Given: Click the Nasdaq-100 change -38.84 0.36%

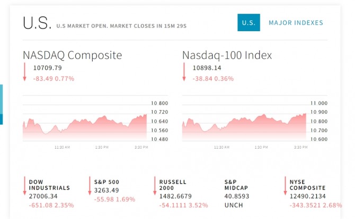Looking at the screenshot, I should (212, 78).
